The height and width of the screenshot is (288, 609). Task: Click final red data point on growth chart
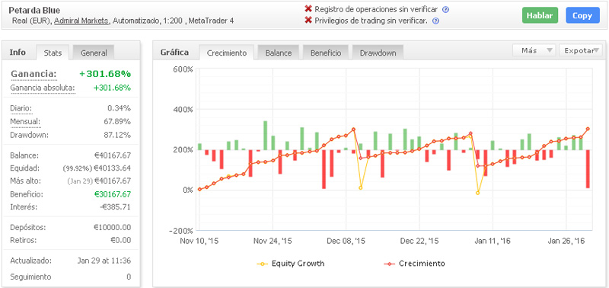coord(588,129)
